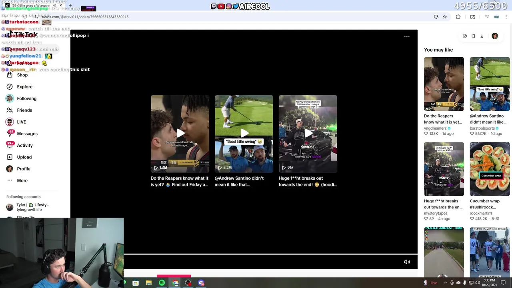Open the Cucumber wrap video thumbnail
Viewport: 512px width, 288px height.
coord(490,169)
